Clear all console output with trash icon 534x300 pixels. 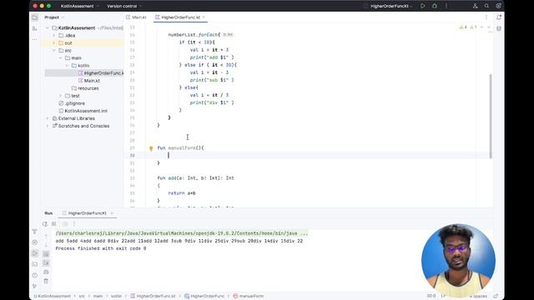46,282
